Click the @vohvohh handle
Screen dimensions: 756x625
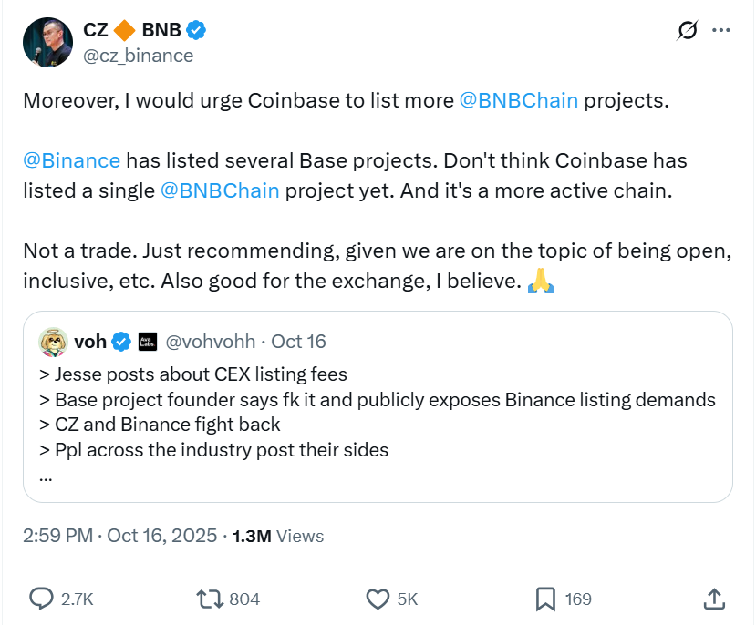coord(212,342)
